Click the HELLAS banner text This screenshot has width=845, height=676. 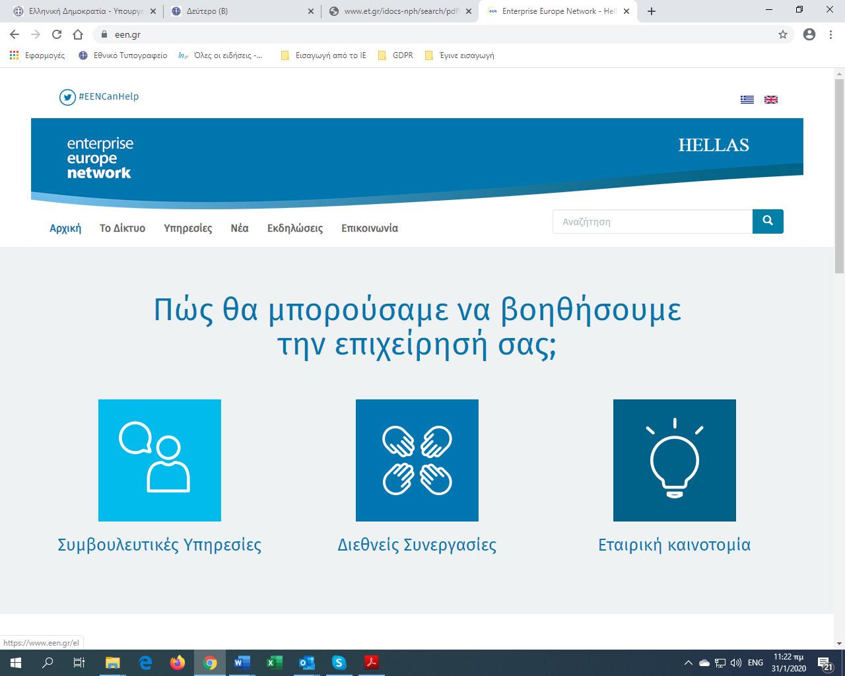[714, 145]
